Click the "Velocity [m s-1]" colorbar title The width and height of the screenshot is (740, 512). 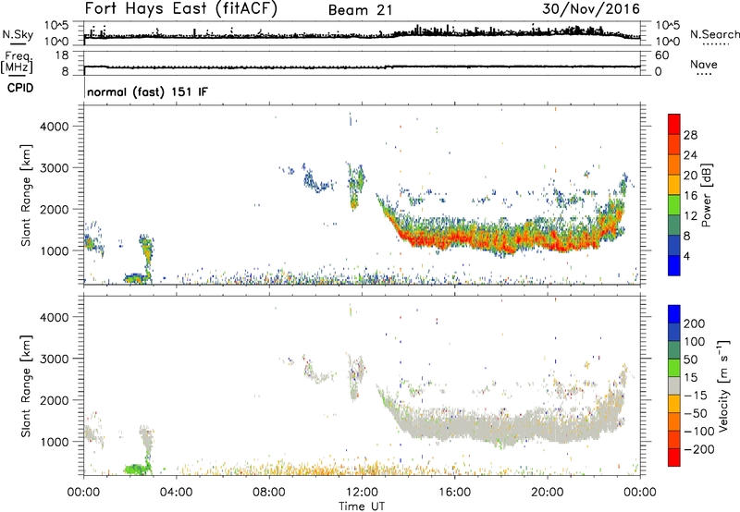[x=724, y=385]
